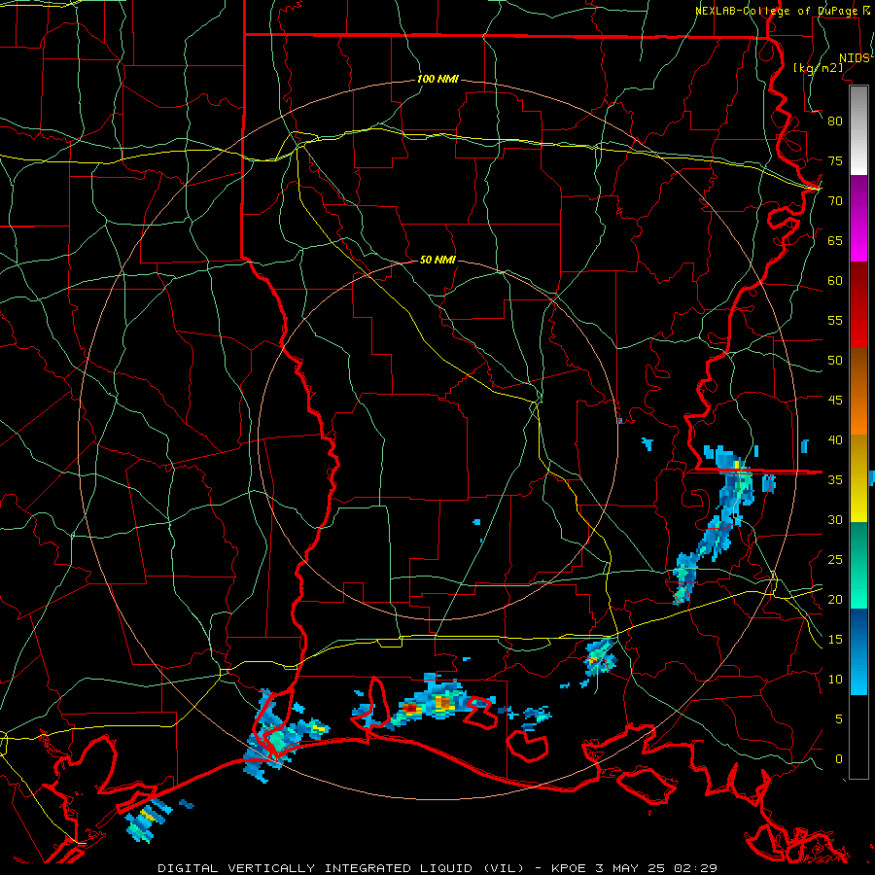Click the 50 value on the color scale
Screen dimensions: 875x875
pyautogui.click(x=835, y=361)
